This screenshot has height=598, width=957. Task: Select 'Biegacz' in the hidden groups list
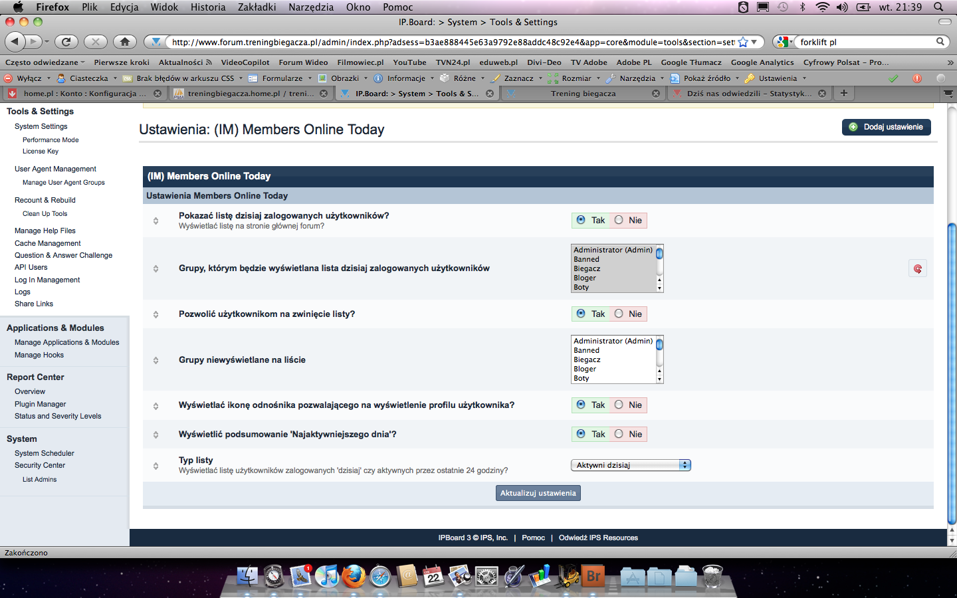[x=587, y=359]
